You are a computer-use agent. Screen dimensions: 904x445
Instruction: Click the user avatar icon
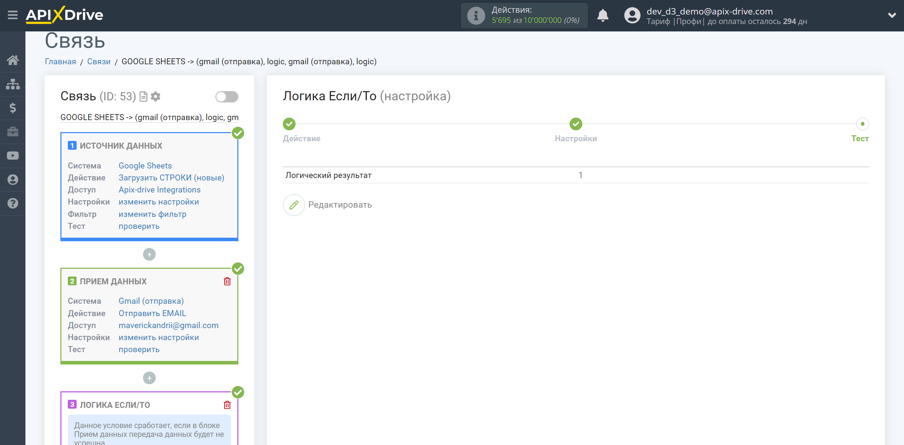[632, 16]
